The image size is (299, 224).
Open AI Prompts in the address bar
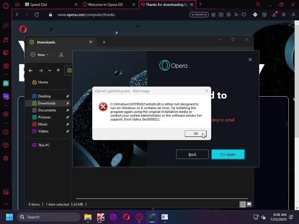pos(199,15)
